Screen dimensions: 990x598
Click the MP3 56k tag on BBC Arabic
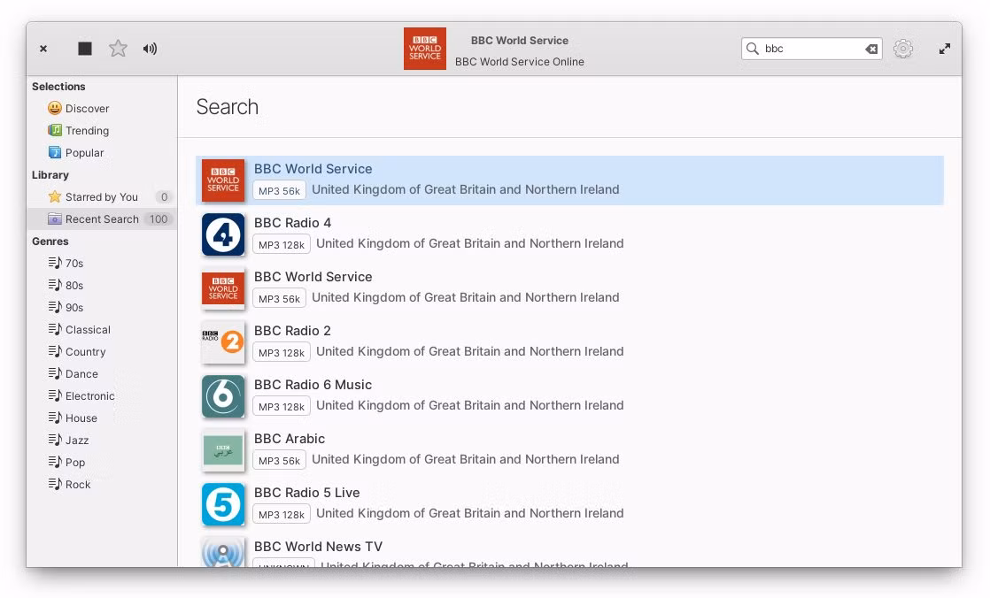click(x=279, y=460)
